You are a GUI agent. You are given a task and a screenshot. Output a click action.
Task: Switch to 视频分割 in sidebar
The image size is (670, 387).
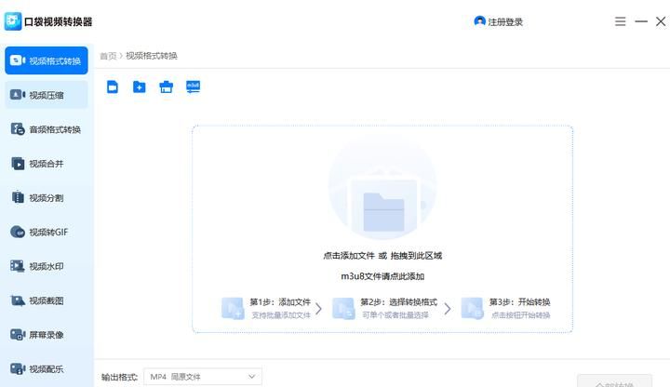47,197
